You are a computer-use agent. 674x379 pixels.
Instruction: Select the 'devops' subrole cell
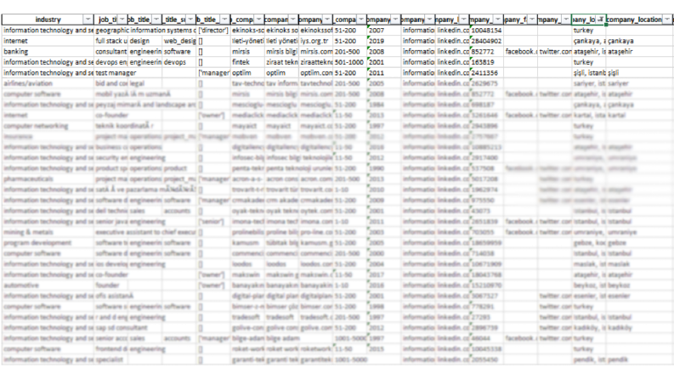point(179,62)
